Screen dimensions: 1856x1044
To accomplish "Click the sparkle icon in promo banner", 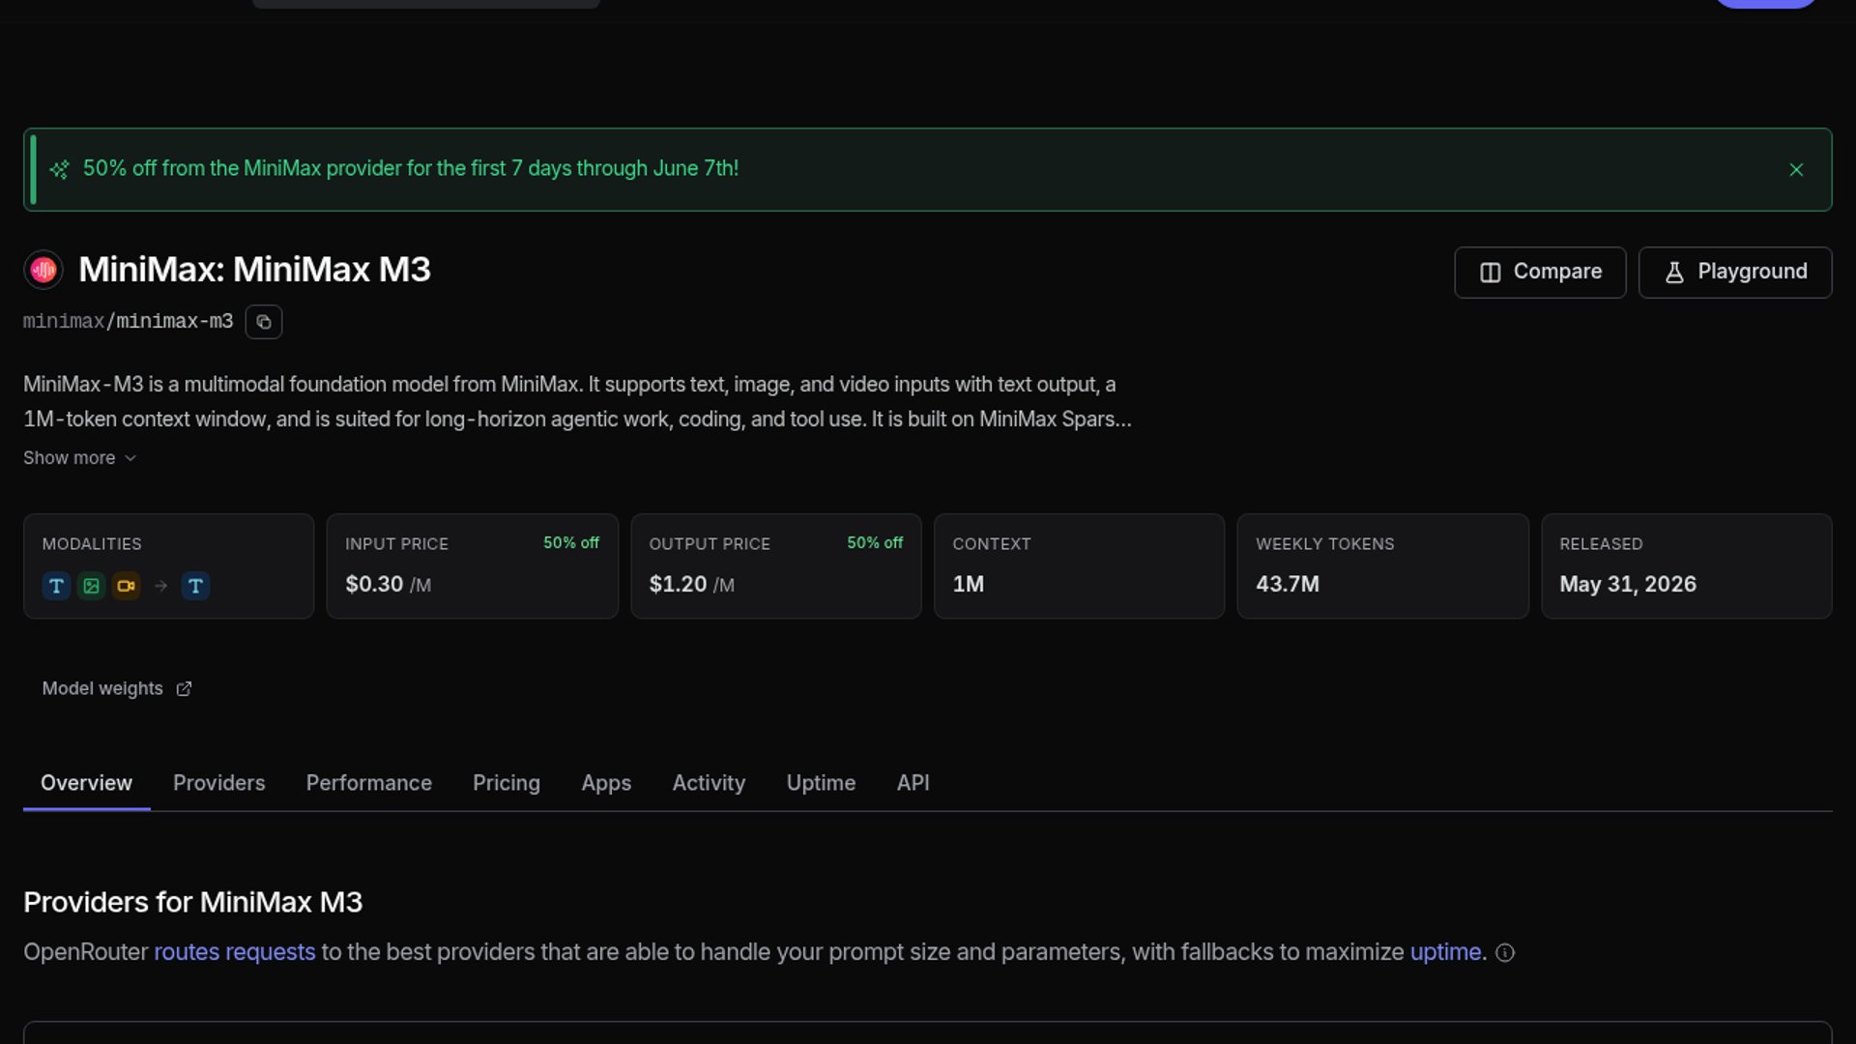I will (60, 170).
